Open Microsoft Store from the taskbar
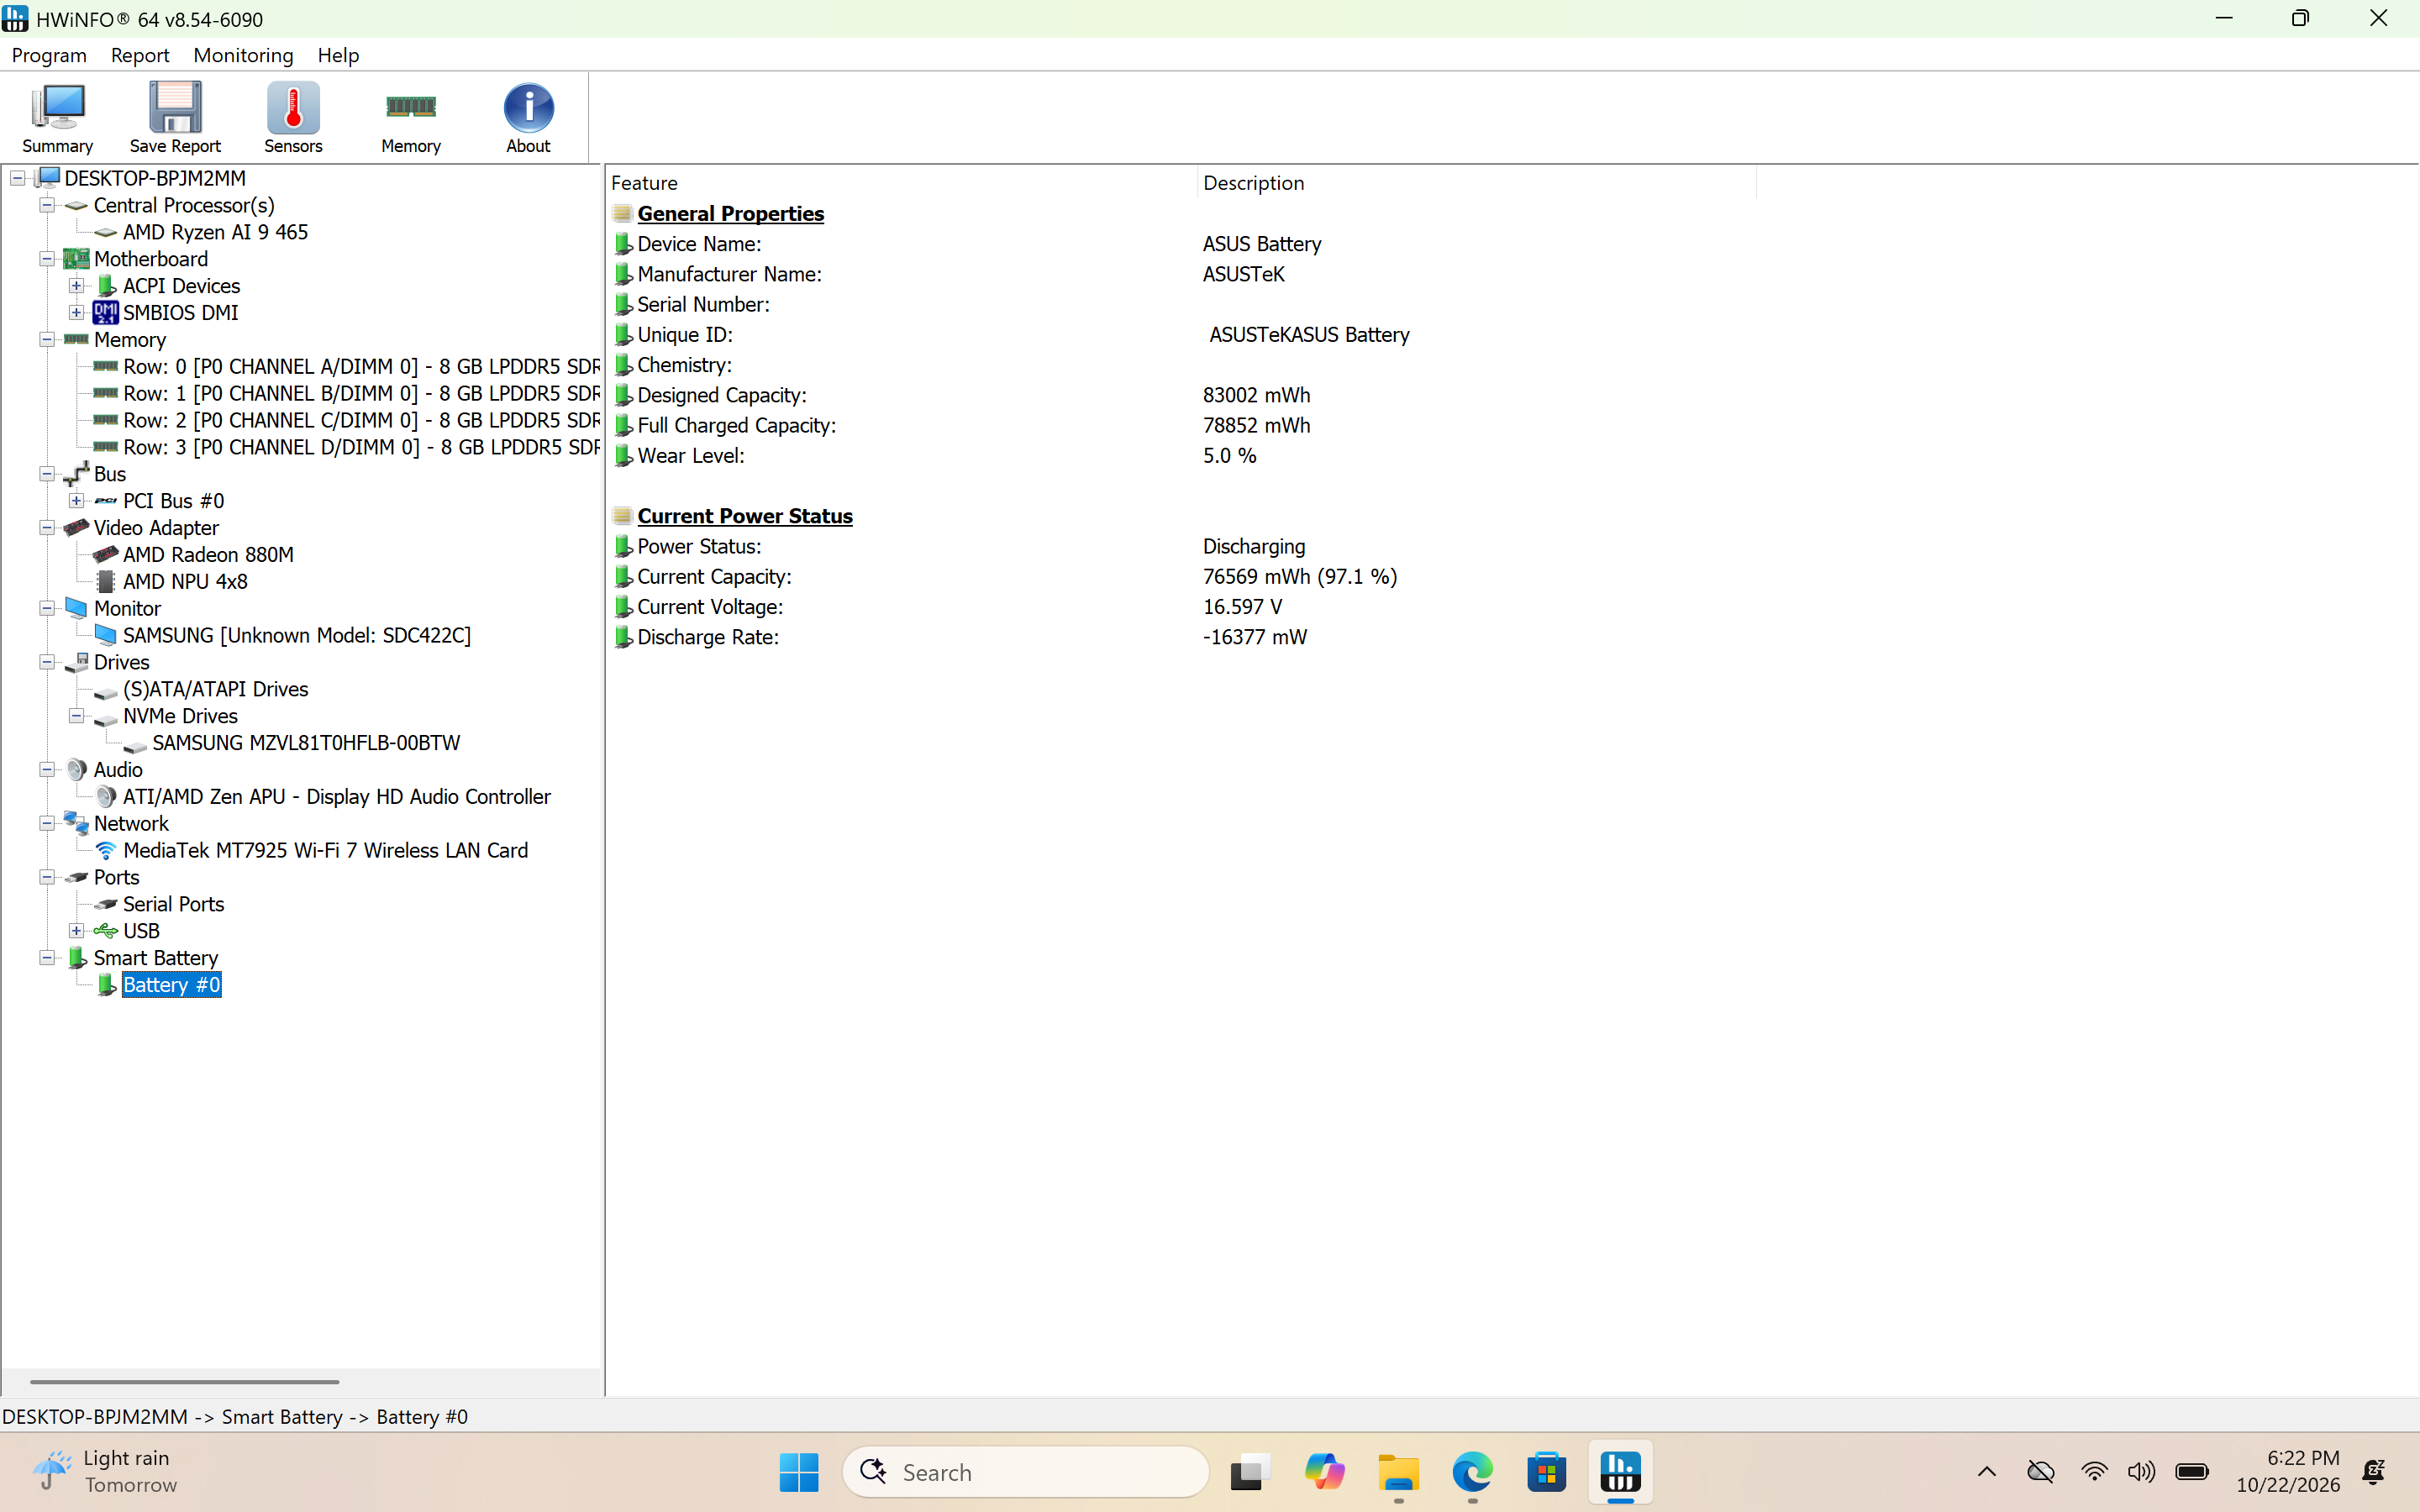Image resolution: width=2420 pixels, height=1512 pixels. 1546,1472
